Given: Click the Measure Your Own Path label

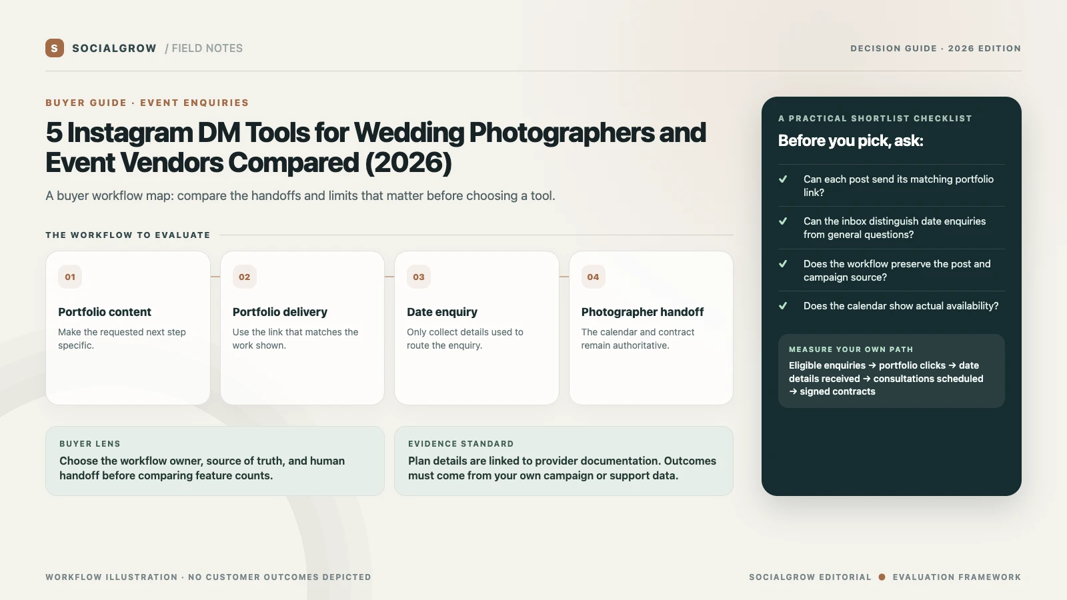Looking at the screenshot, I should (851, 349).
